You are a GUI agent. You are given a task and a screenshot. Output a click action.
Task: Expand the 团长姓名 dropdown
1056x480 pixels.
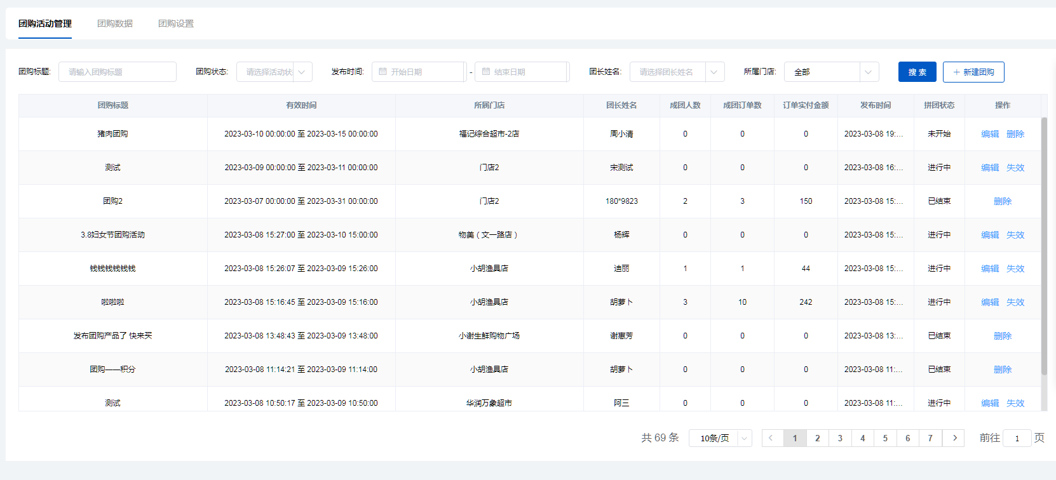point(677,72)
